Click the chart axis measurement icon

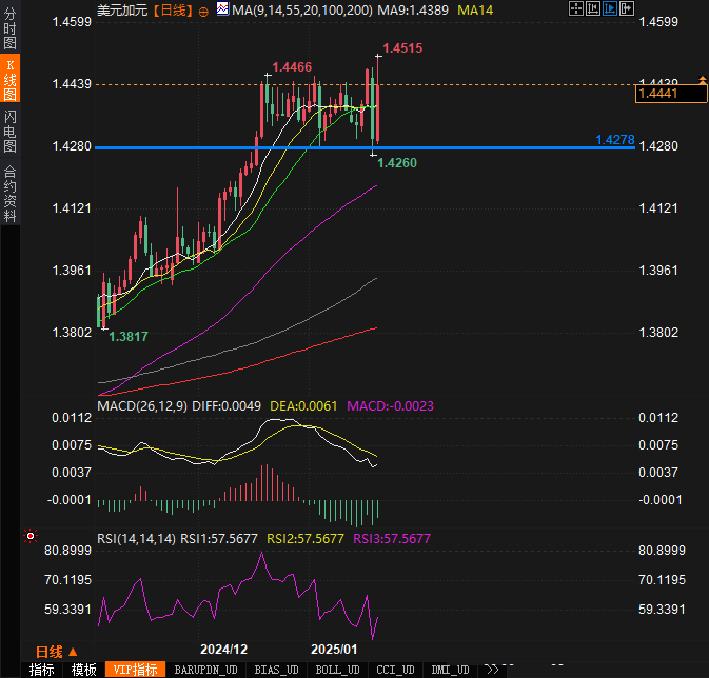(593, 8)
